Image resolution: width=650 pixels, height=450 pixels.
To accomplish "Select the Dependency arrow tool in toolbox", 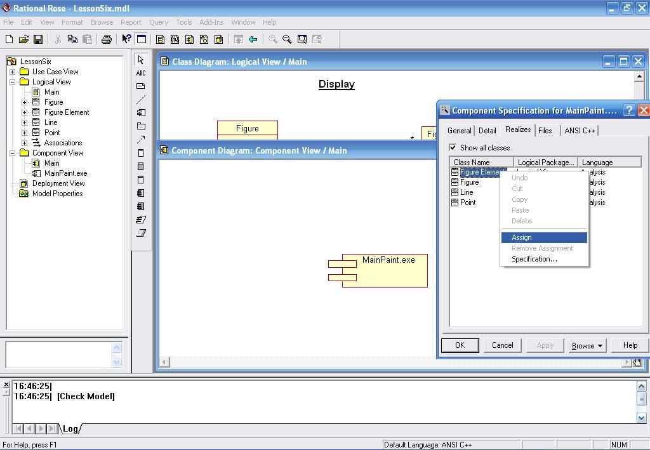I will pos(141,139).
